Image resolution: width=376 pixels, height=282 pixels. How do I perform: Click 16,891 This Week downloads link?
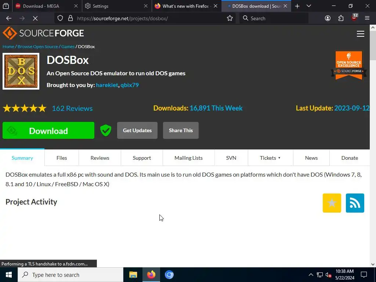(216, 108)
